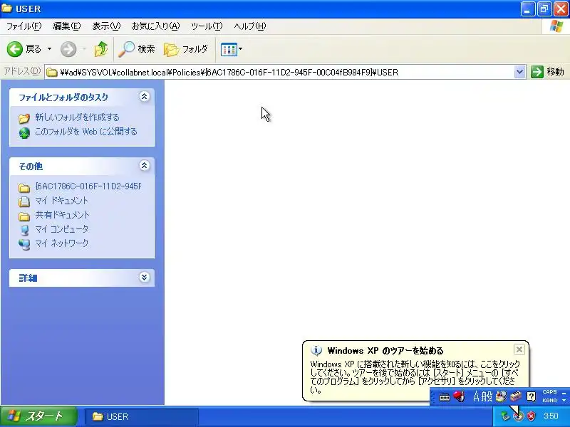
Task: Open マイ ネットワーク link
Action: (x=61, y=243)
